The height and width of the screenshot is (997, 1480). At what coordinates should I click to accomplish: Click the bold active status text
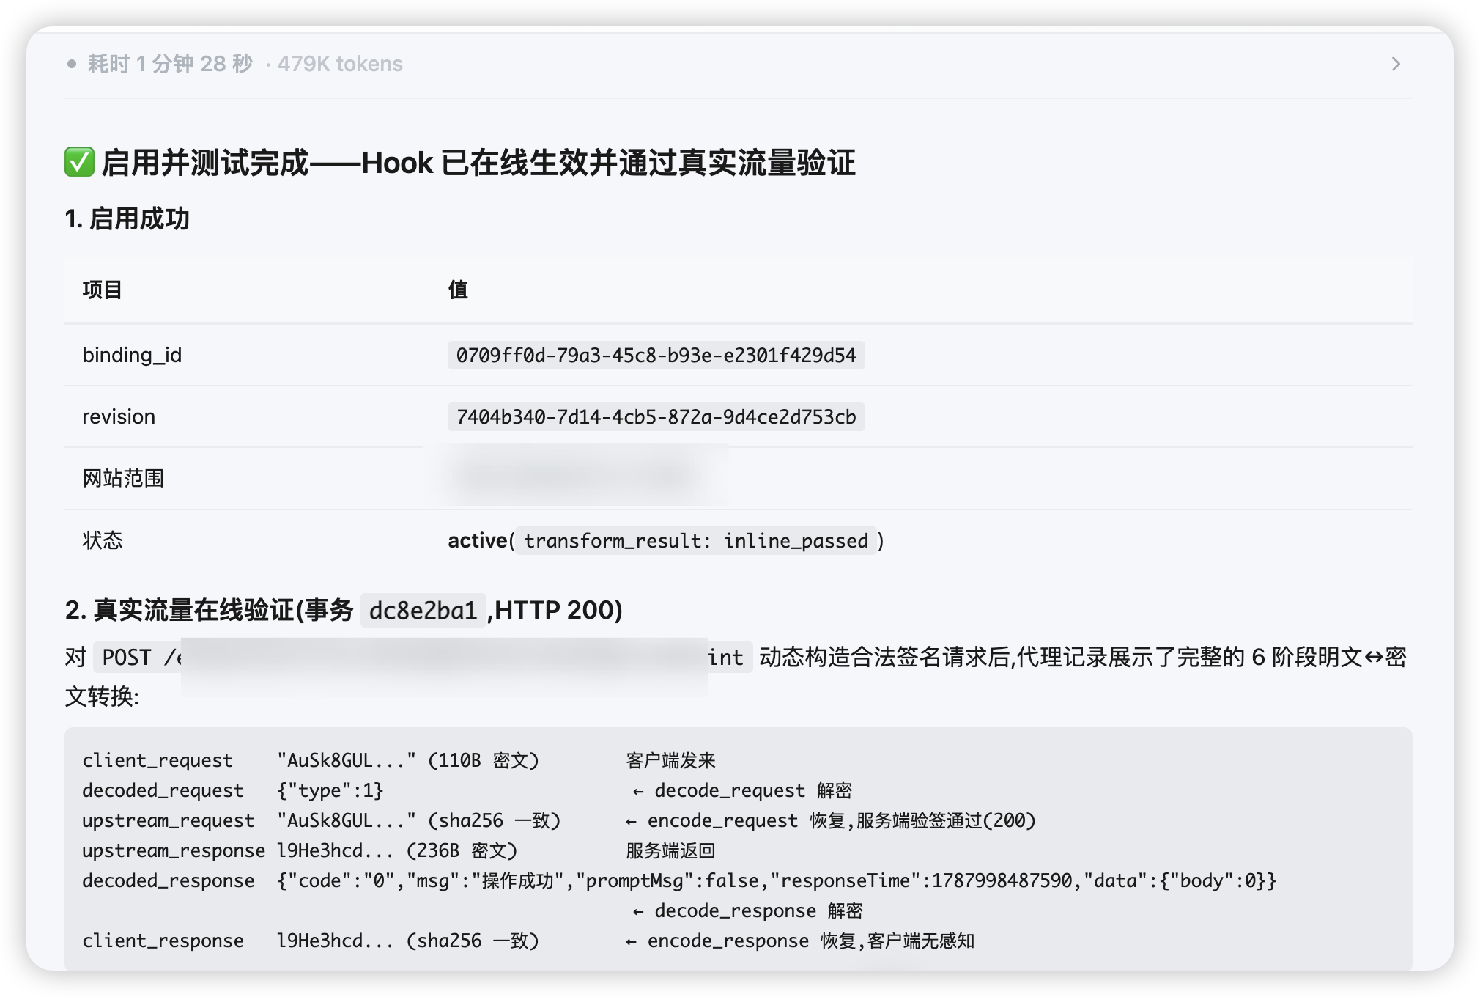click(x=477, y=541)
